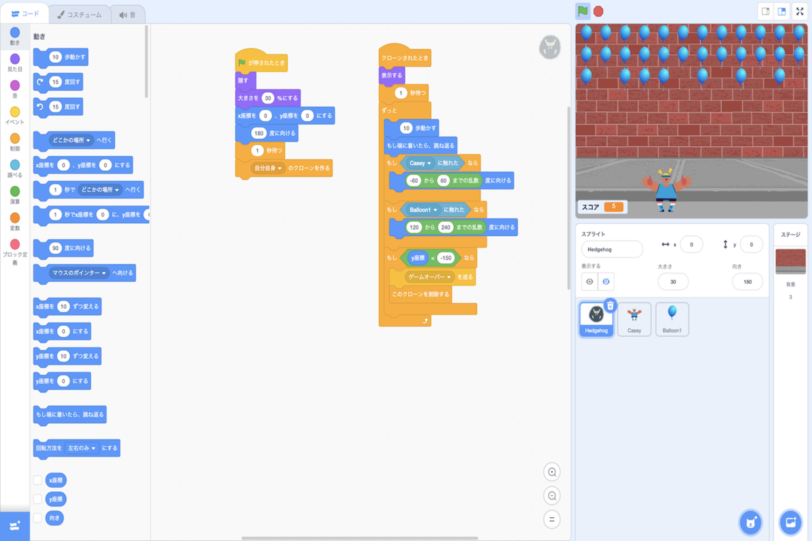Zoom in the code workspace
The height and width of the screenshot is (541, 812).
552,472
